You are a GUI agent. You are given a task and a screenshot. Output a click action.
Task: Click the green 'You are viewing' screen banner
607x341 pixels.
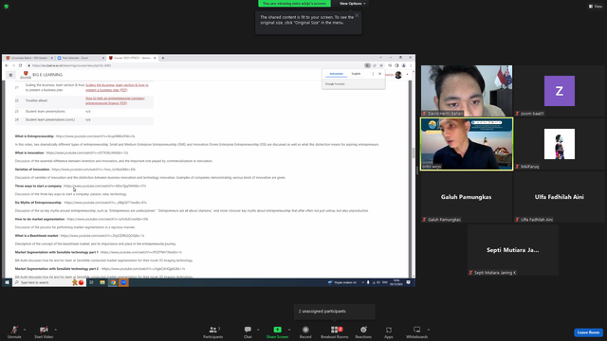[x=294, y=4]
